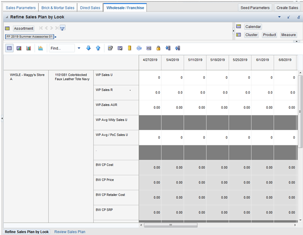Screen dimensions: 303x235
Task: Click the page axis grid icon beside Assortment
Action: coord(7,28)
